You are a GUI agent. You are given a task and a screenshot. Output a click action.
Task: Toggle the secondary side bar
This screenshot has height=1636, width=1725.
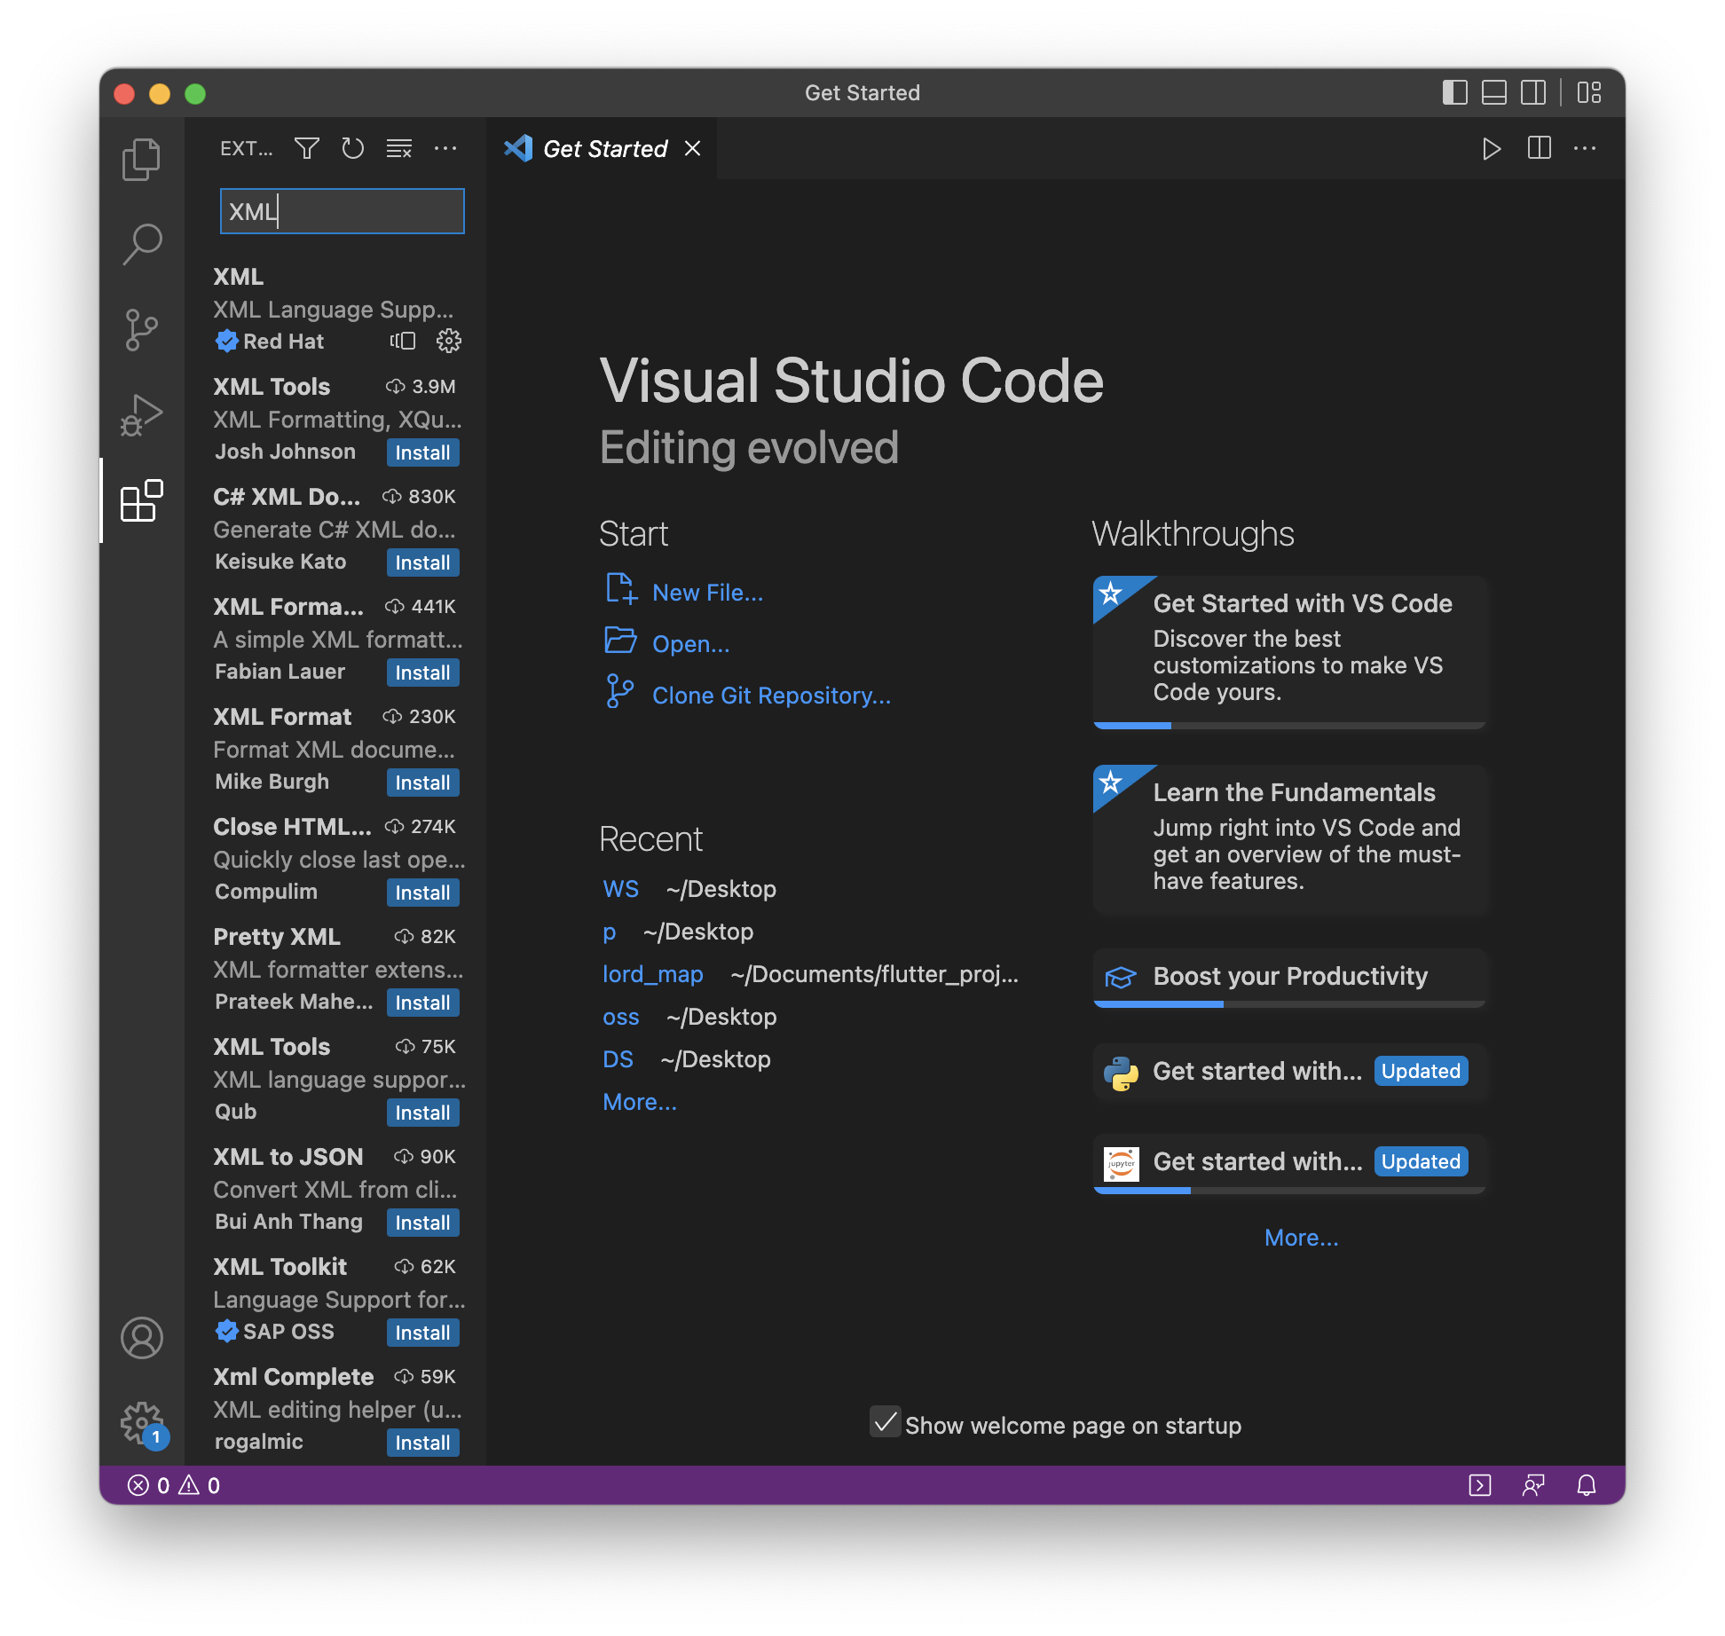pyautogui.click(x=1533, y=92)
